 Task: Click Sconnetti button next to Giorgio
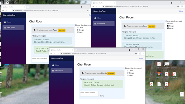click(x=111, y=73)
